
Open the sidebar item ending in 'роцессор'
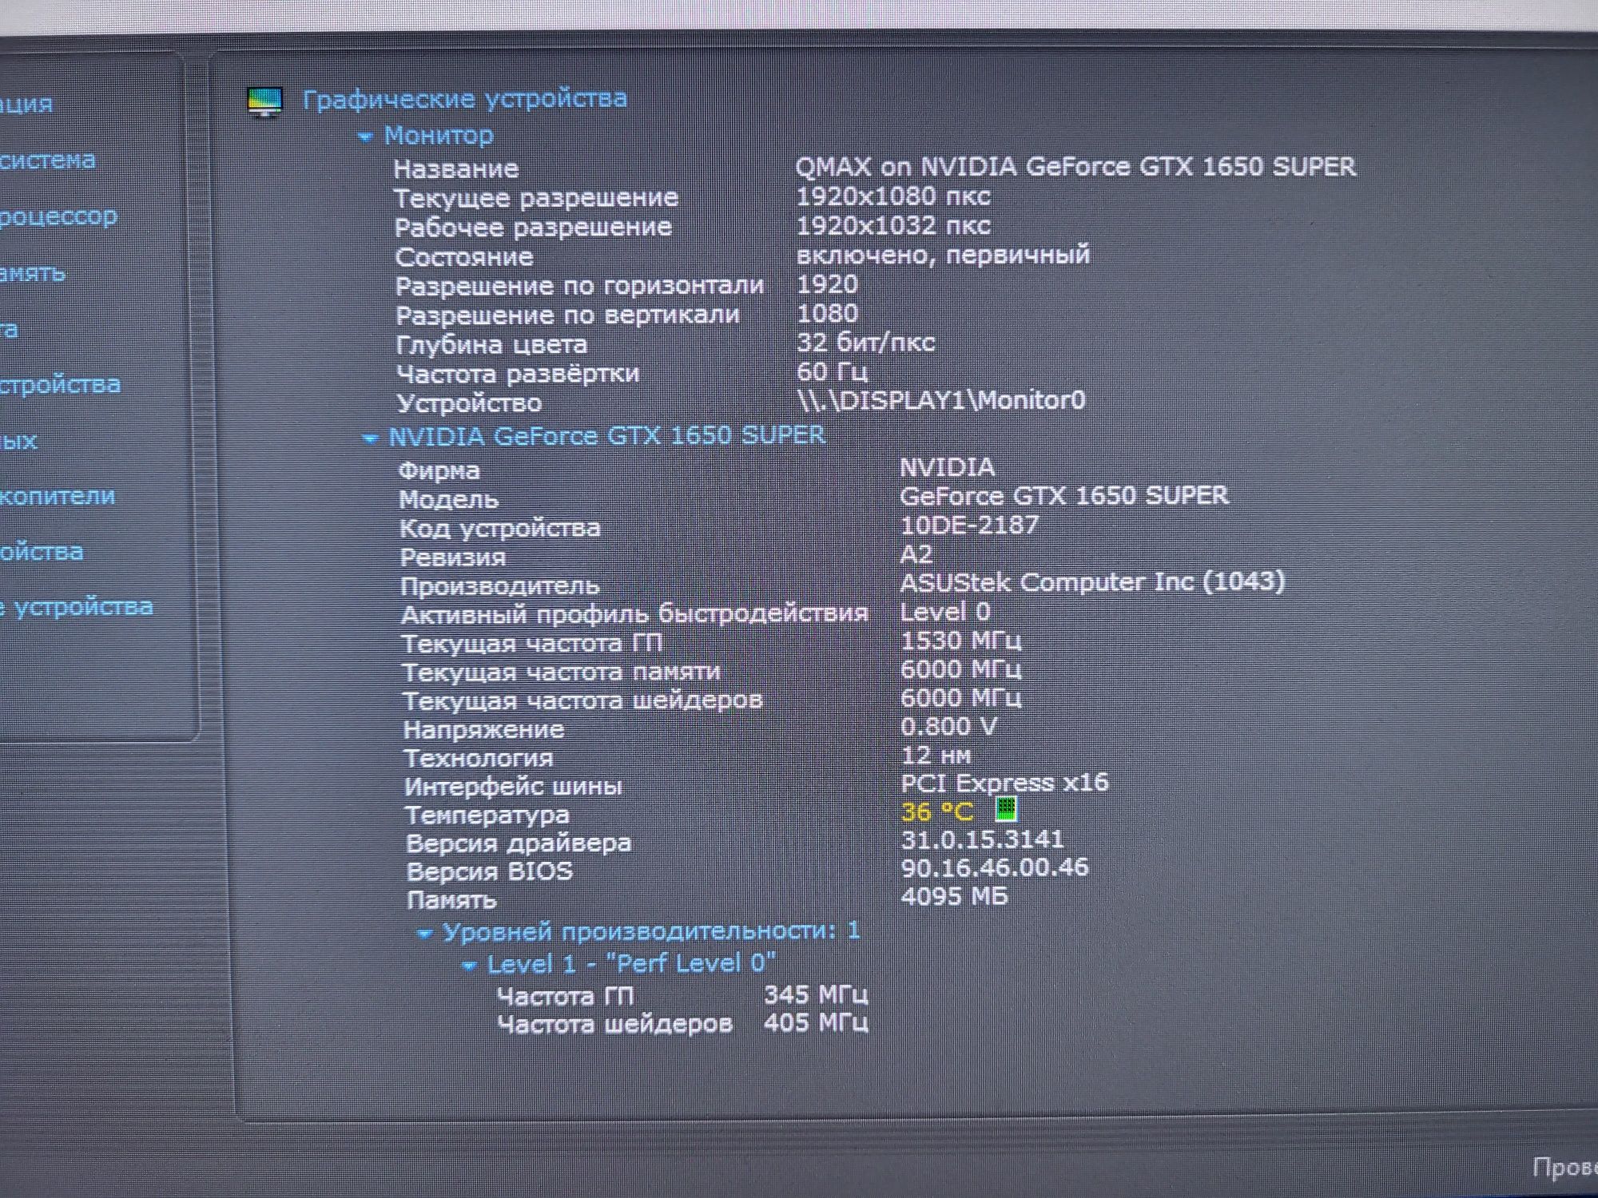(x=58, y=217)
